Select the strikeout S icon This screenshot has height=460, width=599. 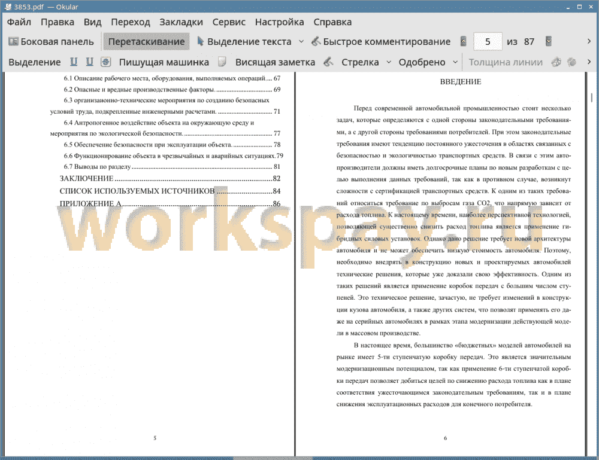(106, 62)
